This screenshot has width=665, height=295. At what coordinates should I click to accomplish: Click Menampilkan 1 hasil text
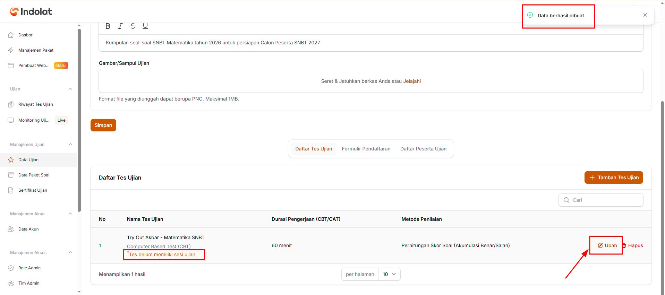click(x=122, y=274)
